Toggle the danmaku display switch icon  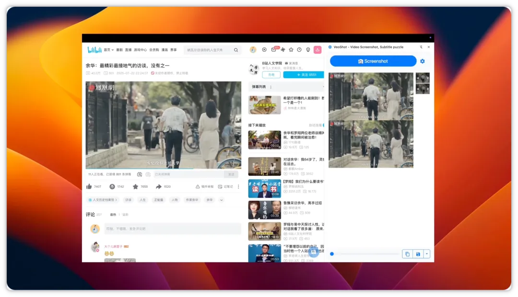(140, 174)
